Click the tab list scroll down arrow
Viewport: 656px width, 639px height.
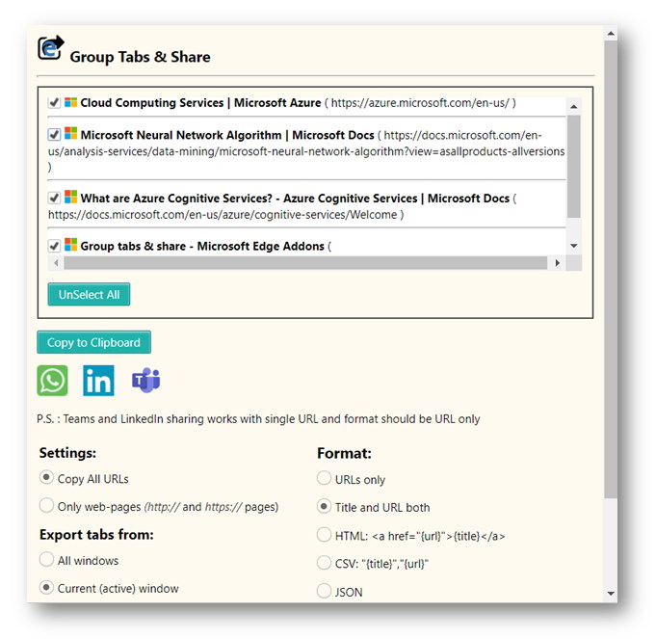click(x=574, y=246)
